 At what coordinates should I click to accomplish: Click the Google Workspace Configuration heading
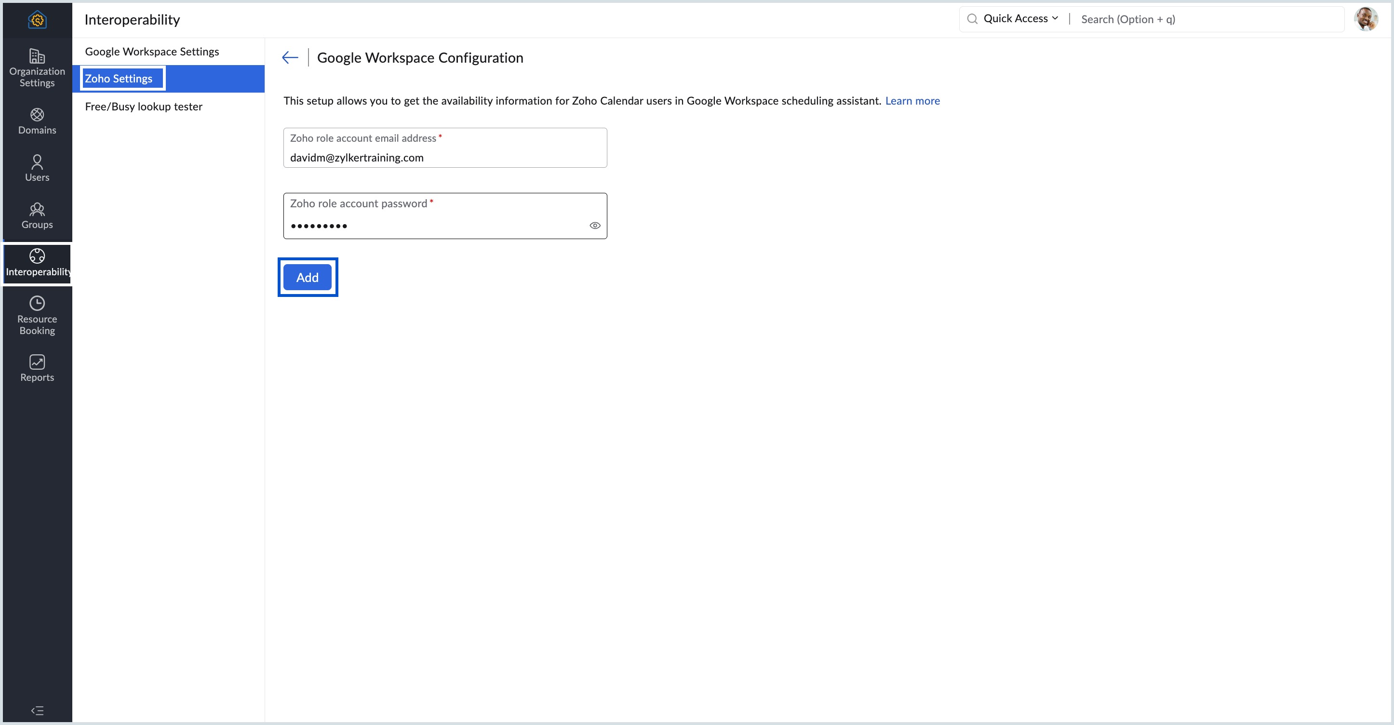click(420, 57)
